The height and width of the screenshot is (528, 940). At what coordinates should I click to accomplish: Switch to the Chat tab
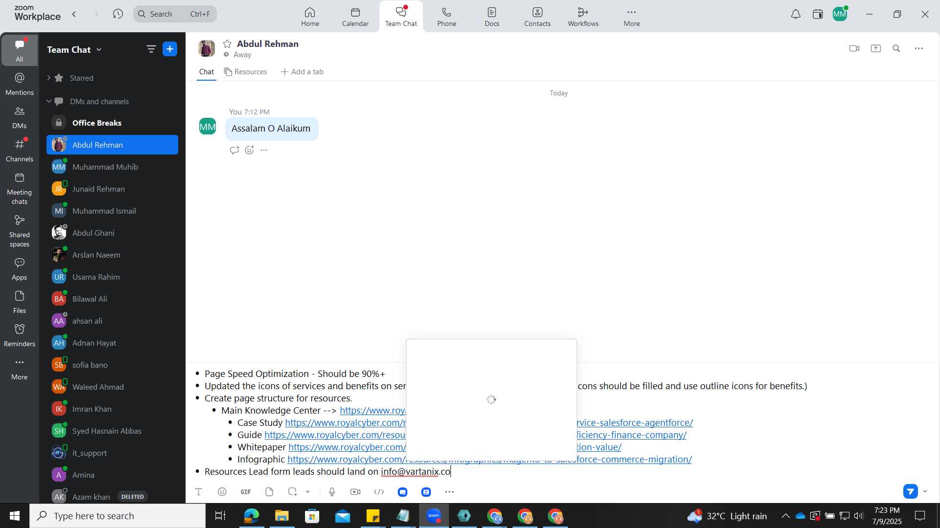click(x=207, y=72)
